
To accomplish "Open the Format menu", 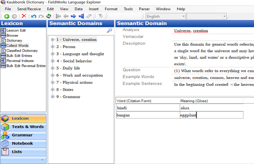I will (x=111, y=9).
